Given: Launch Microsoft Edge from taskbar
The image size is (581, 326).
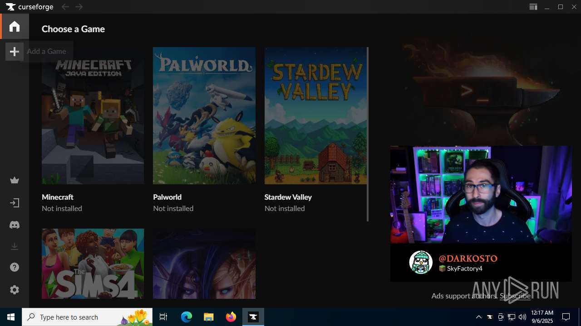Looking at the screenshot, I should (x=187, y=317).
